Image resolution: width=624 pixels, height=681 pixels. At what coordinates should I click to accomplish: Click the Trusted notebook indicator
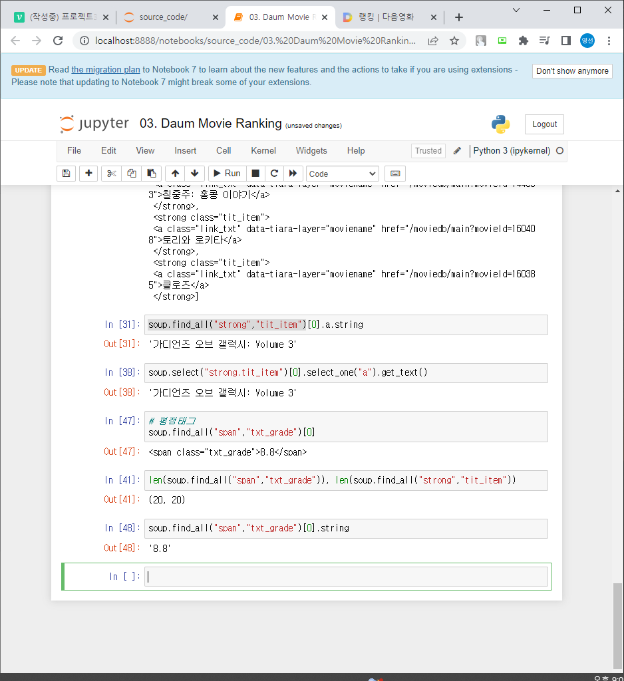pyautogui.click(x=428, y=151)
